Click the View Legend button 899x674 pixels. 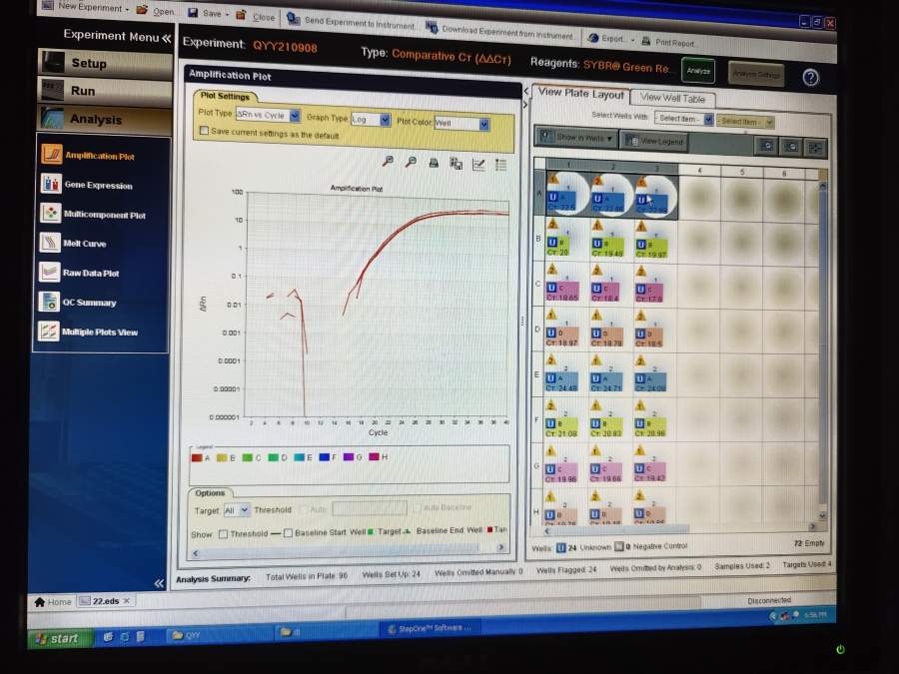click(654, 142)
